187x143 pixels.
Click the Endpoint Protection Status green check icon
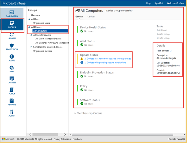[82, 76]
